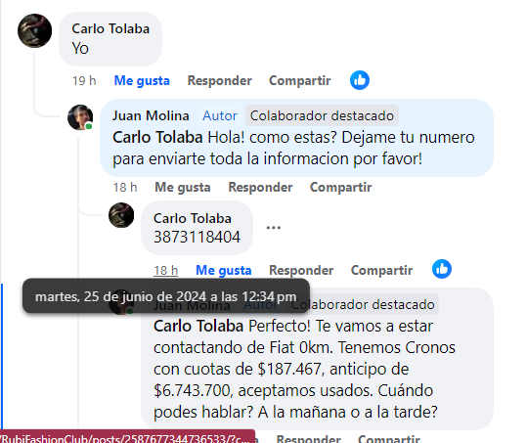Click the like reaction icon under phone number comment

click(x=442, y=269)
